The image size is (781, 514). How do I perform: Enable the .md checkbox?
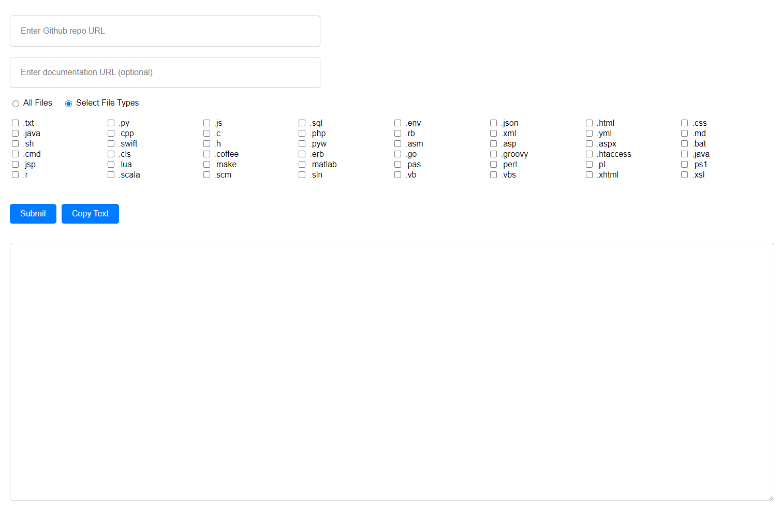685,133
